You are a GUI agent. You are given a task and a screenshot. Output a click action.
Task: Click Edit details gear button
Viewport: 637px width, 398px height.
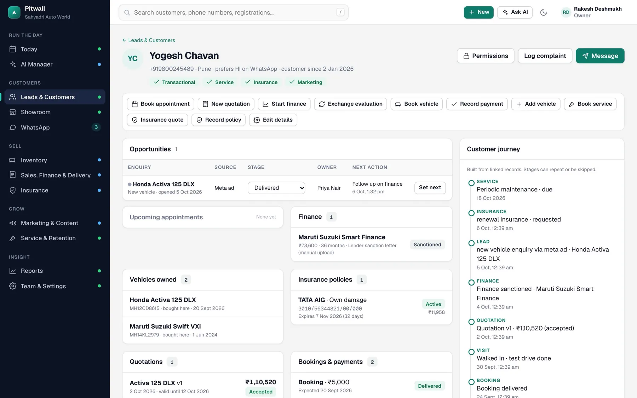click(x=273, y=120)
